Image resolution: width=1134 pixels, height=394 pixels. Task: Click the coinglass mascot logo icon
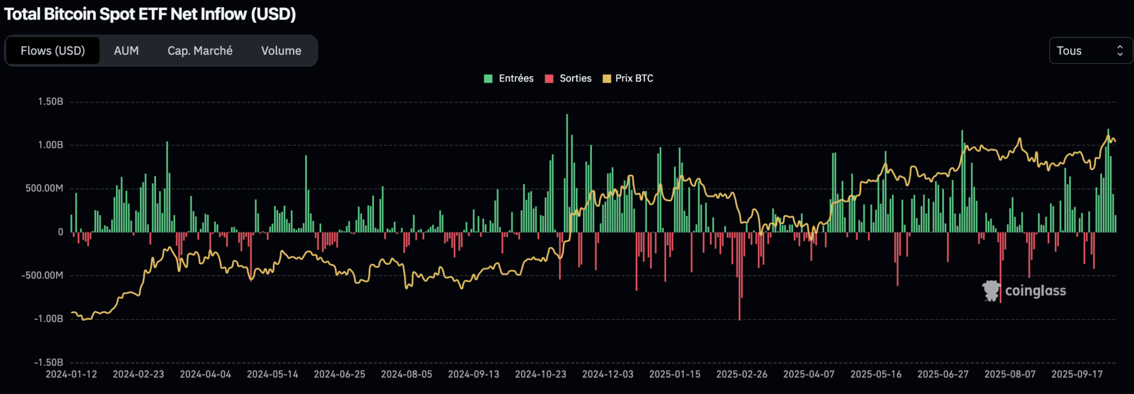[990, 291]
